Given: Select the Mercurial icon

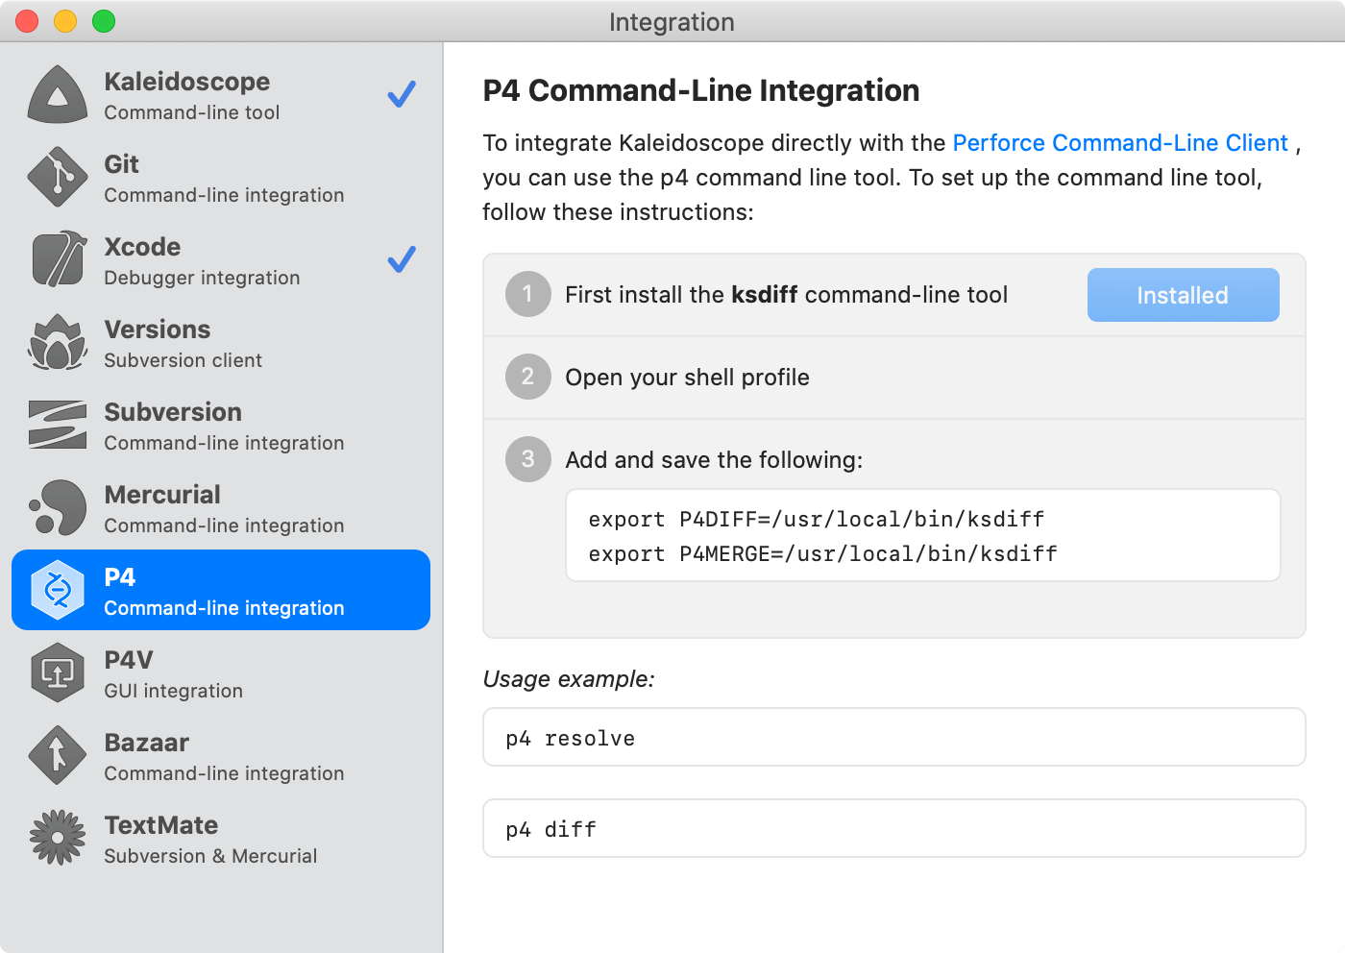Looking at the screenshot, I should [58, 508].
